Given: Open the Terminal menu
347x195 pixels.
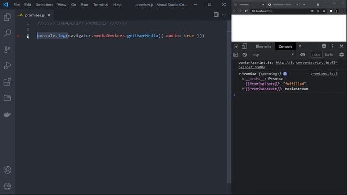Looking at the screenshot, I should [x=101, y=5].
